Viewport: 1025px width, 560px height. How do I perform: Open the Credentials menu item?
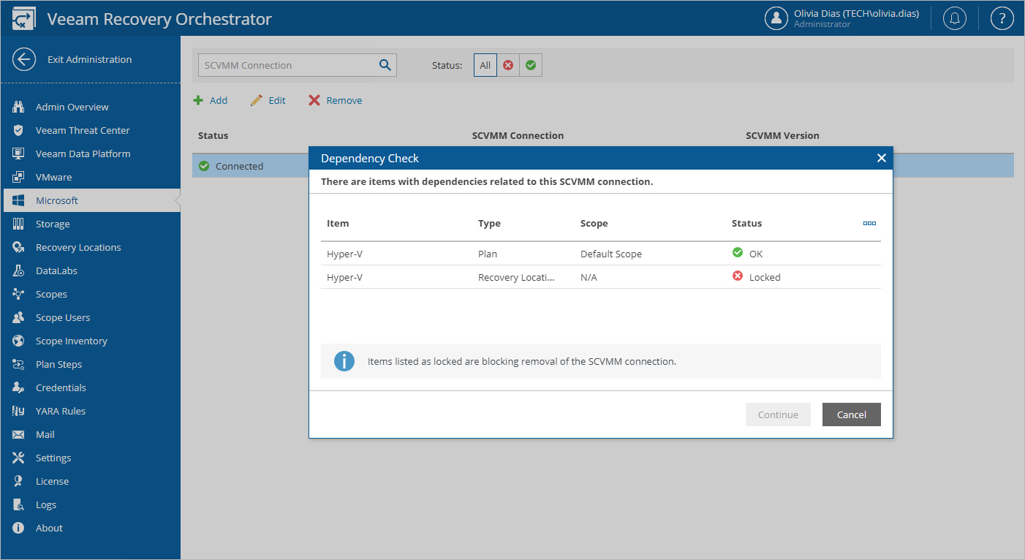point(92,387)
